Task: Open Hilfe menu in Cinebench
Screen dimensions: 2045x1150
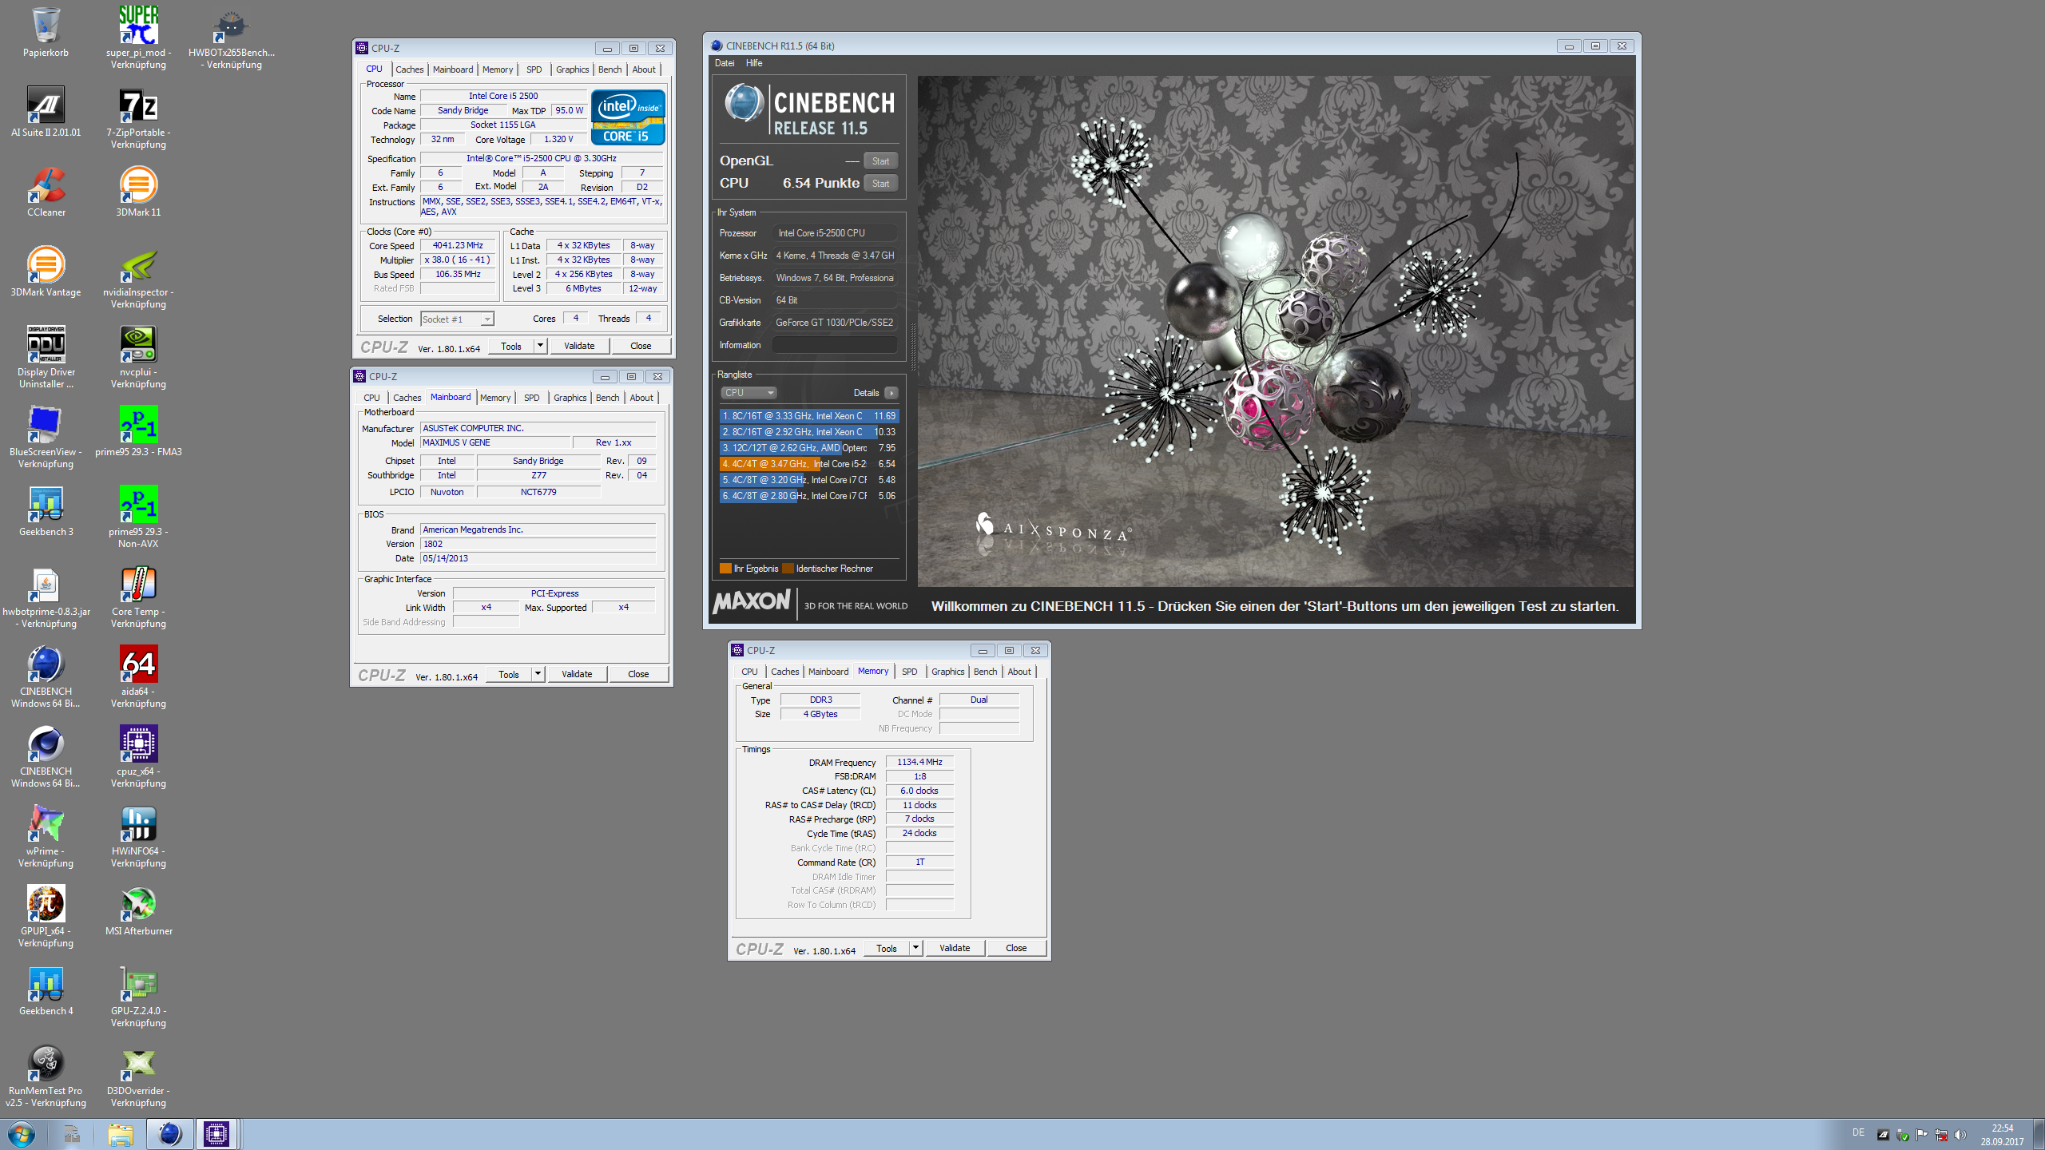Action: [x=754, y=63]
